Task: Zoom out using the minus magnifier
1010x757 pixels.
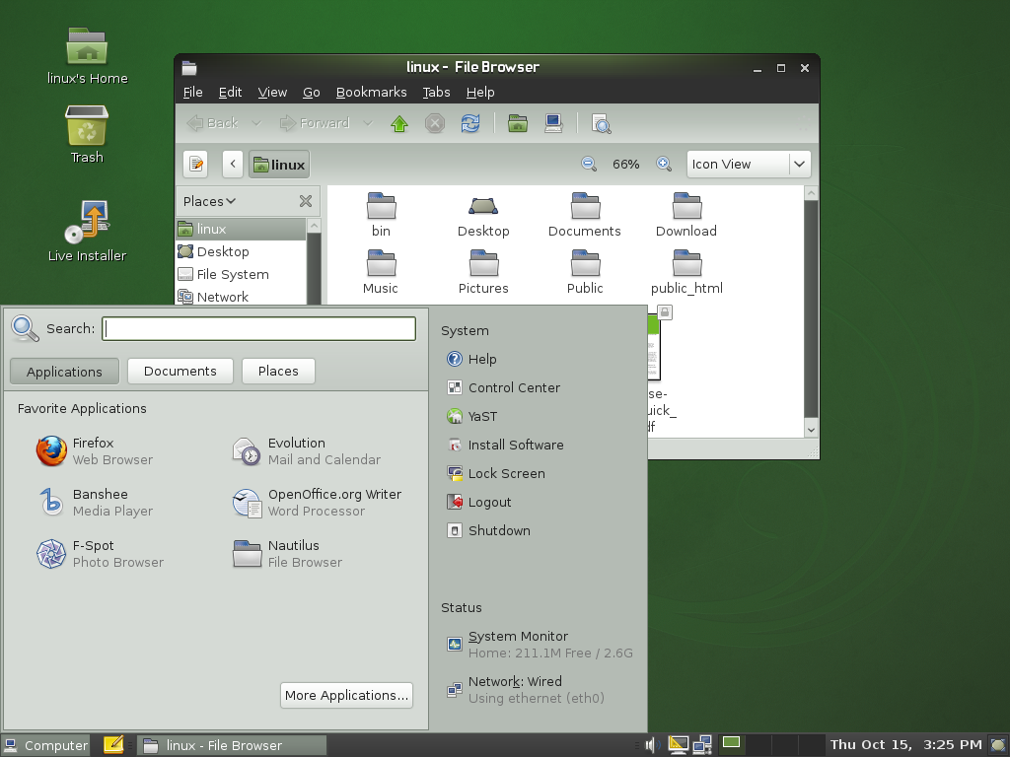Action: pyautogui.click(x=589, y=165)
